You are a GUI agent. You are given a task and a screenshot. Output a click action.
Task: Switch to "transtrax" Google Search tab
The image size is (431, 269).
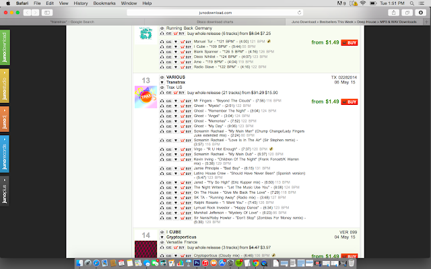[72, 22]
